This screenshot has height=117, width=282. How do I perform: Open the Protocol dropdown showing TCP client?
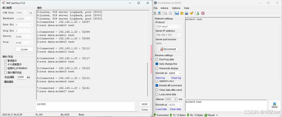coord(169,26)
